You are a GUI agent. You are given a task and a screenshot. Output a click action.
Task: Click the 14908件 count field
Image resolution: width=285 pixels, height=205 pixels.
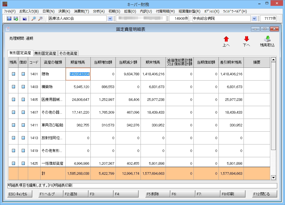(x=179, y=19)
